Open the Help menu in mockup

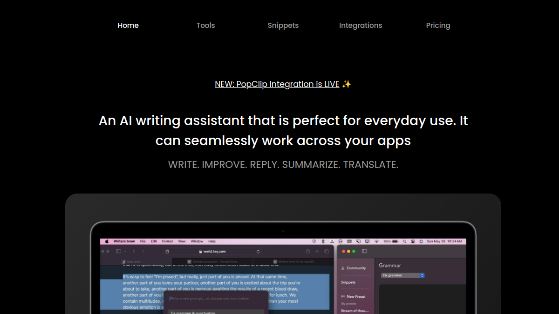click(212, 241)
